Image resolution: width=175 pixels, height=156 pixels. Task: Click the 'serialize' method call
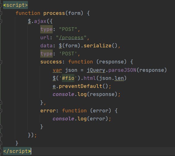[x=98, y=46]
